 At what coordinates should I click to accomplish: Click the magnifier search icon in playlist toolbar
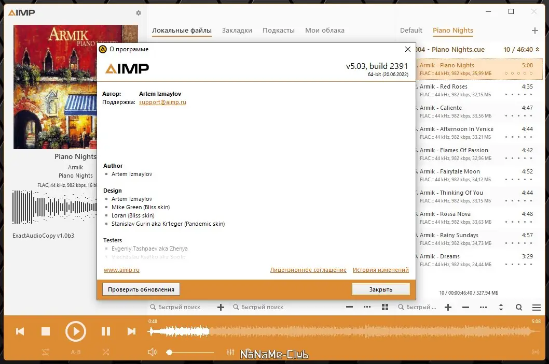519,308
